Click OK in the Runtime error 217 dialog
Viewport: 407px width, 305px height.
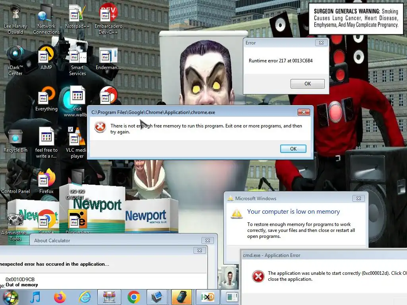click(x=307, y=84)
